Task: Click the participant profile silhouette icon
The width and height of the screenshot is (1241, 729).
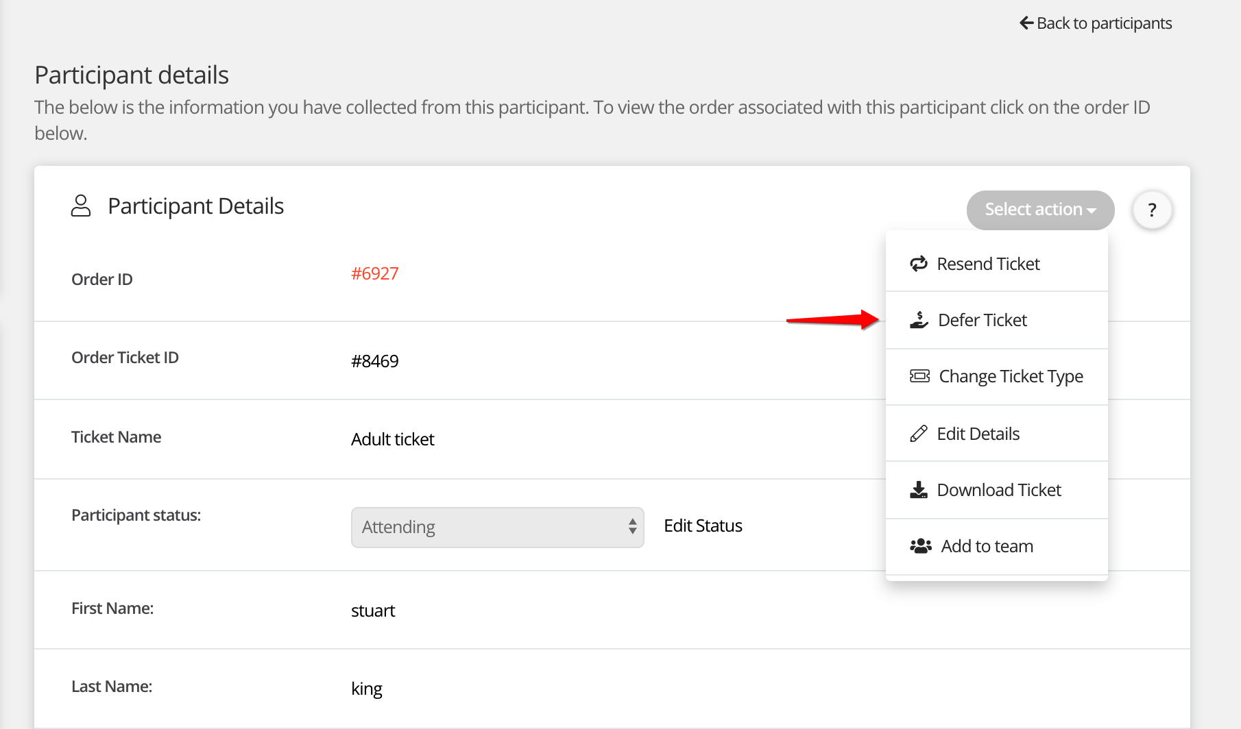Action: (81, 206)
